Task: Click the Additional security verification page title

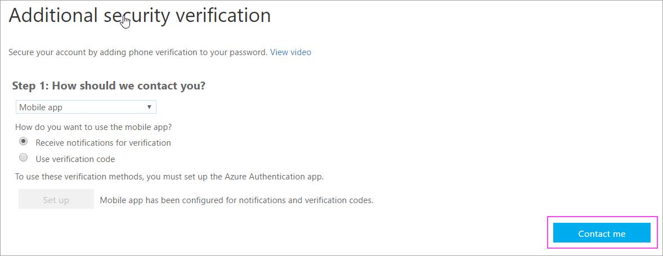Action: tap(140, 16)
